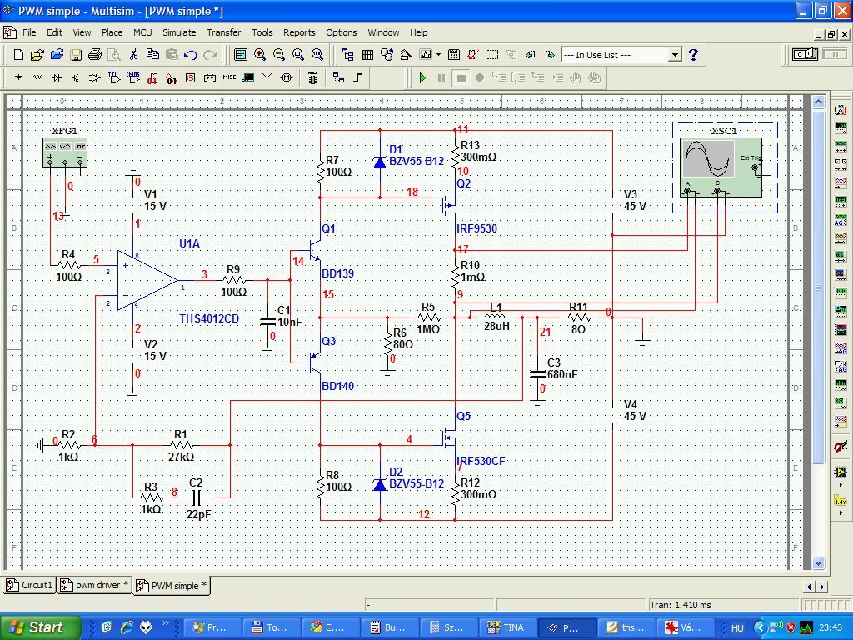
Task: Place a diode component
Action: (x=57, y=78)
